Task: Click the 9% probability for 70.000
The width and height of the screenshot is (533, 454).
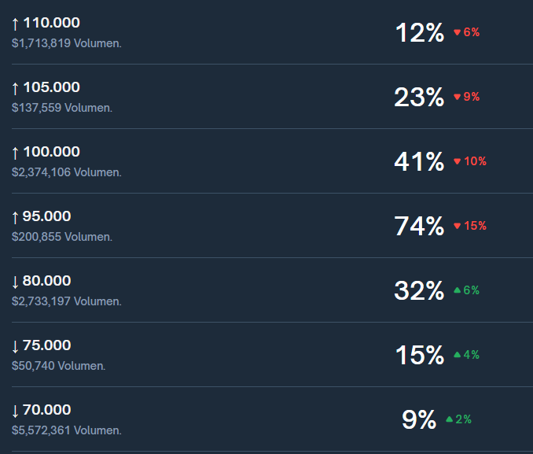Action: tap(419, 419)
